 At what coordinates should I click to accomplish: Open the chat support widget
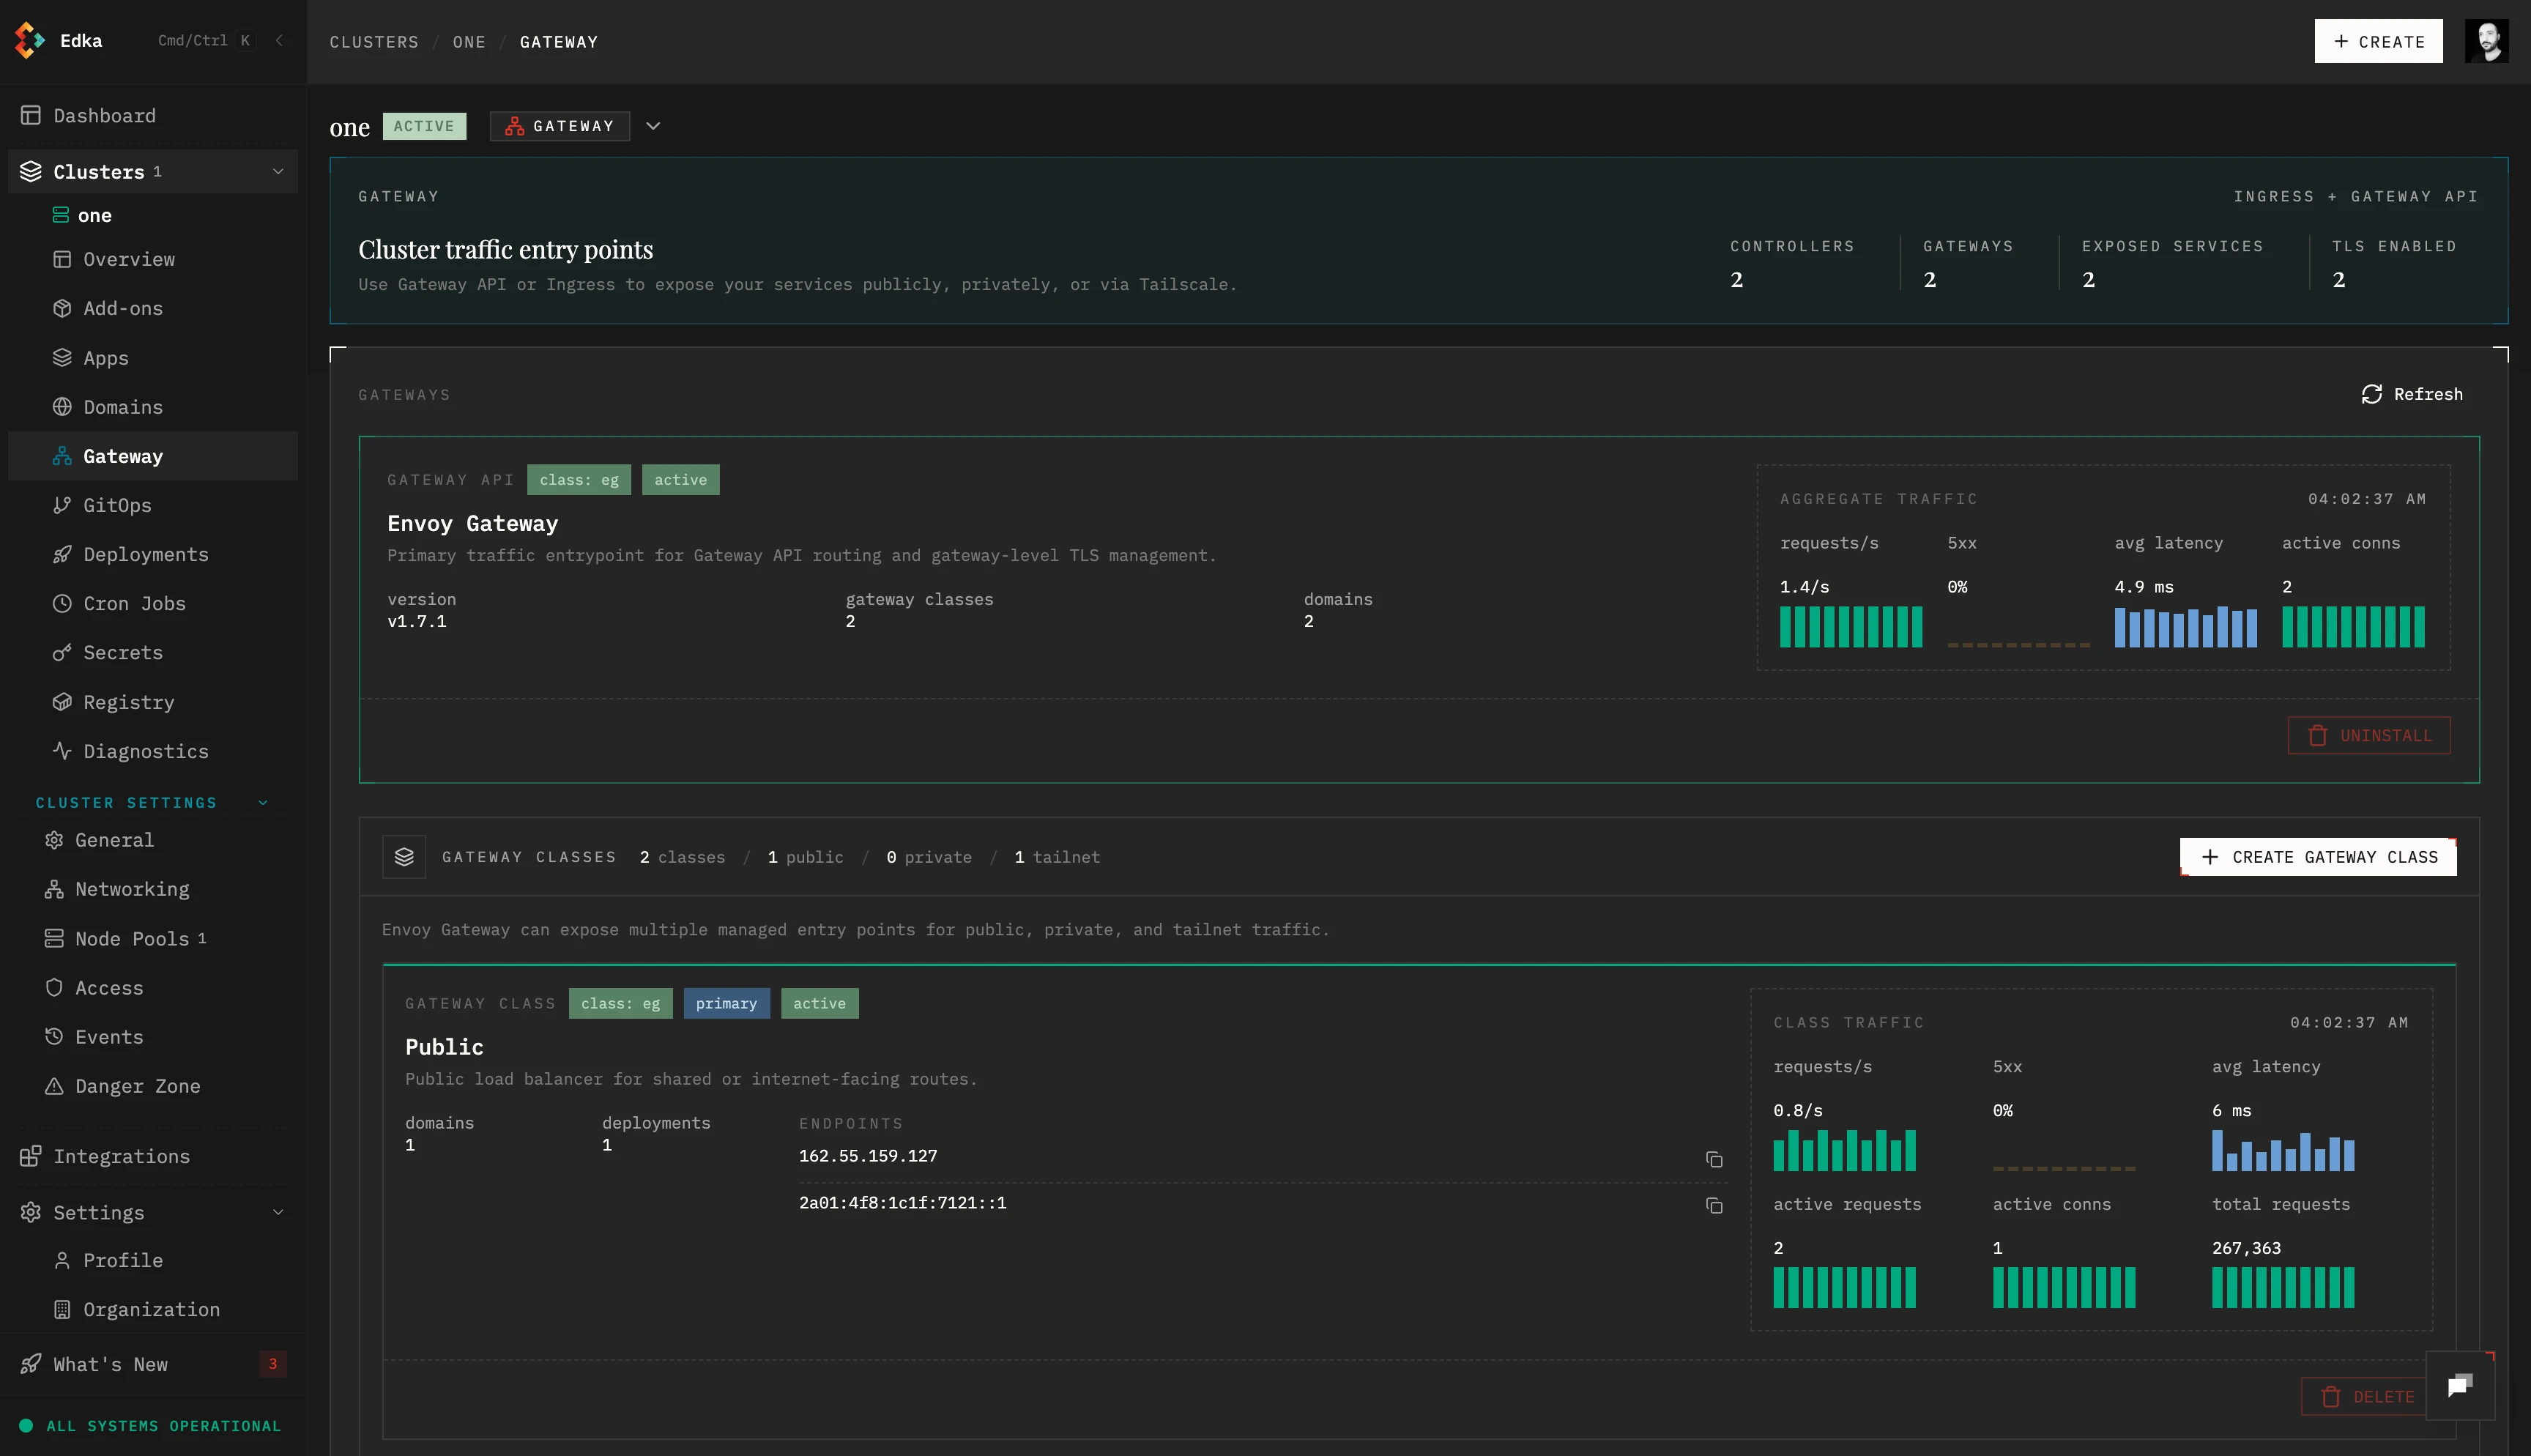click(2459, 1385)
